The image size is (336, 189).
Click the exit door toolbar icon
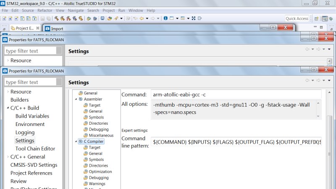click(200, 18)
